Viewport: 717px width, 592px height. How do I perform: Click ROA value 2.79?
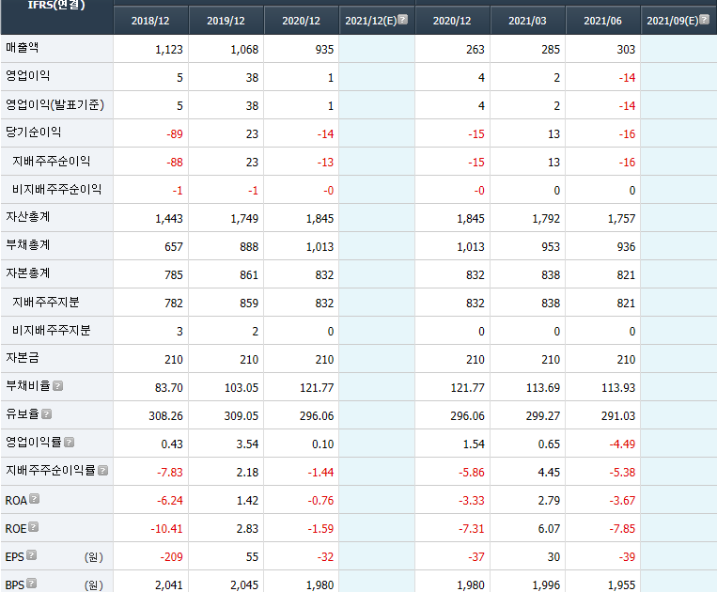coord(549,501)
